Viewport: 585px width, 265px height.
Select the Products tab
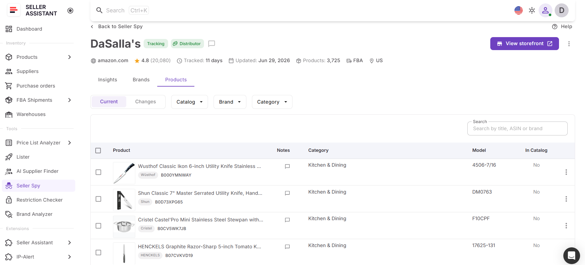(x=176, y=79)
